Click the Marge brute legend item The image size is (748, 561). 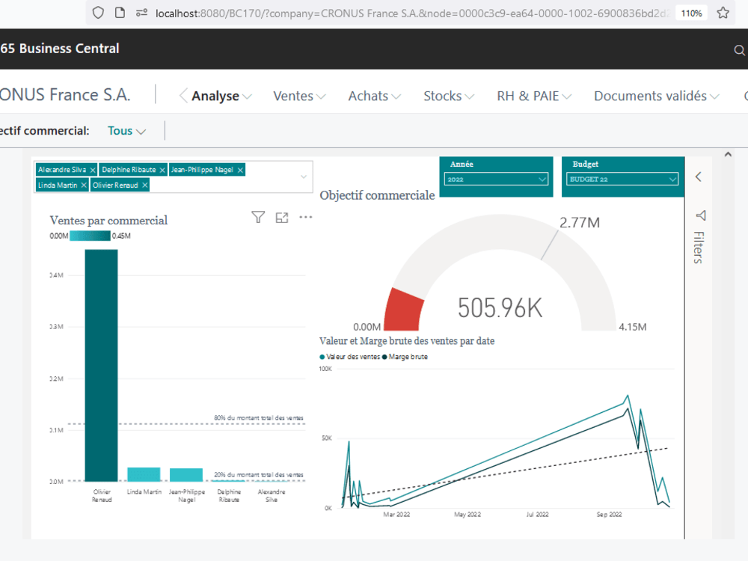405,357
